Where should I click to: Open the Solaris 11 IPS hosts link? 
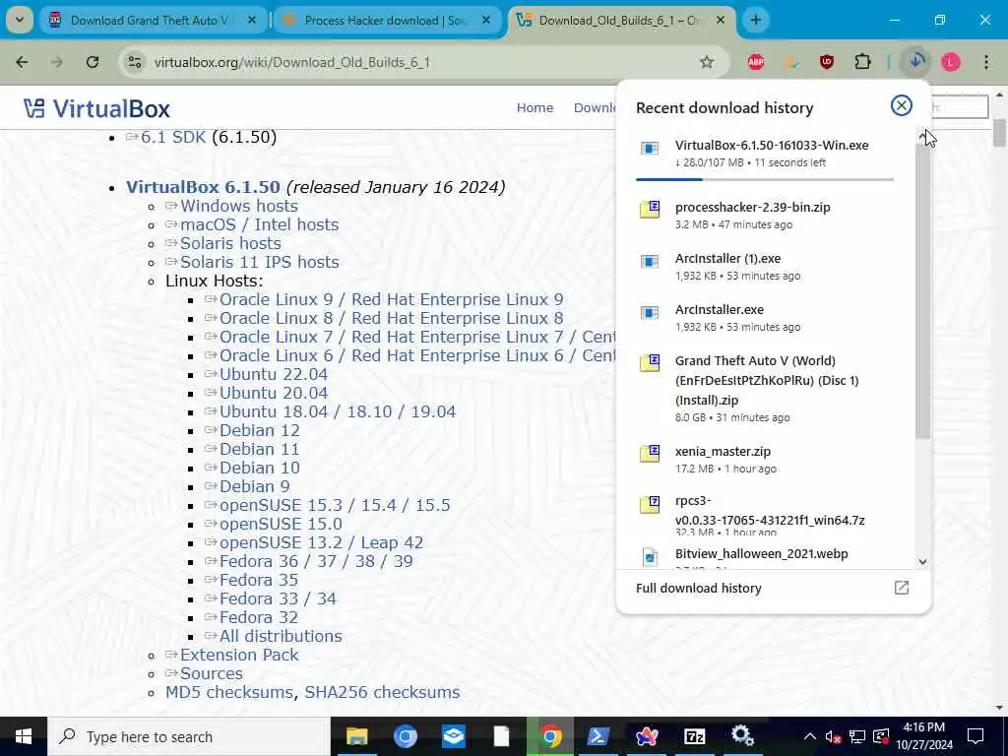[x=259, y=262]
